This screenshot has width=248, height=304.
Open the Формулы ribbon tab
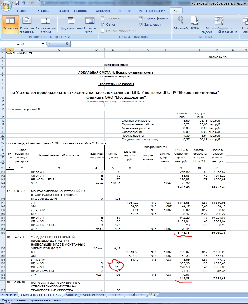click(103, 11)
